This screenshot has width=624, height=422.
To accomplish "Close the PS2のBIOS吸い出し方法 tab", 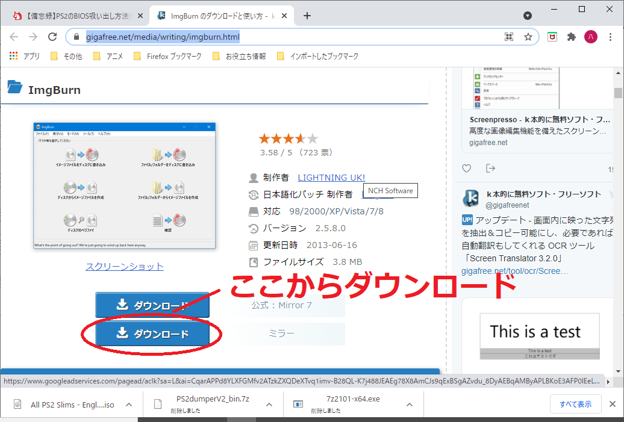I will [x=140, y=16].
